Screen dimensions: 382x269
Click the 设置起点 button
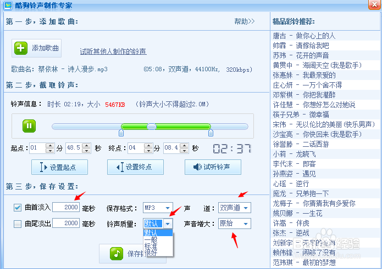click(x=59, y=167)
